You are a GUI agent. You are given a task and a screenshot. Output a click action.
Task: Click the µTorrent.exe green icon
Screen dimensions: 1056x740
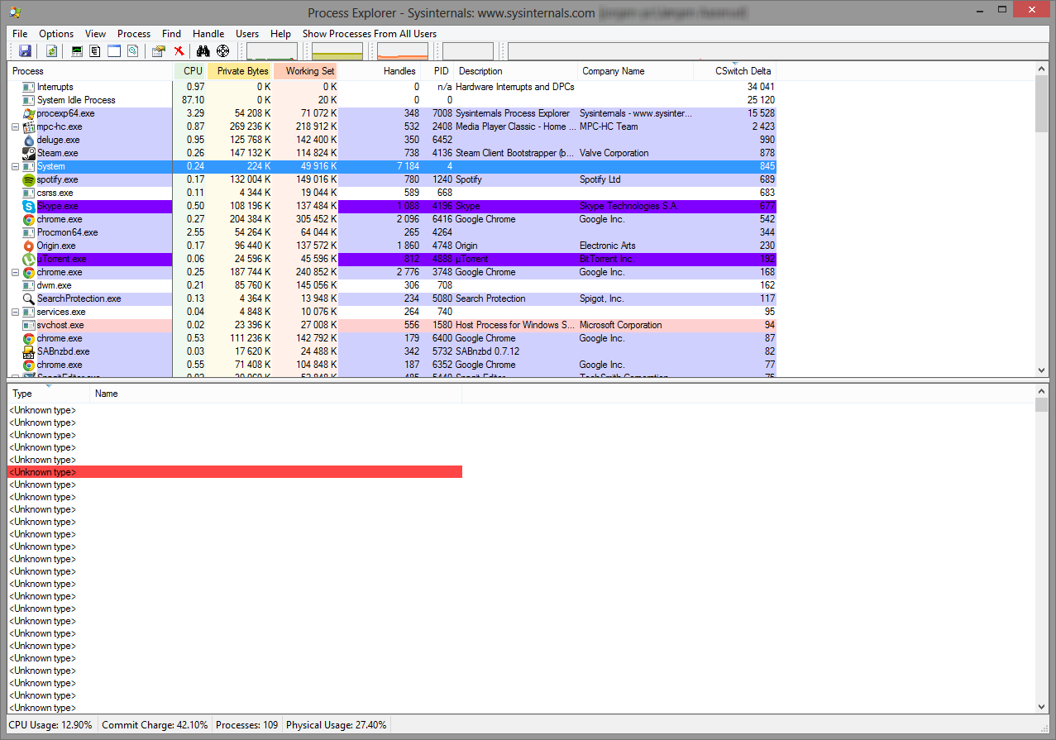tap(29, 259)
